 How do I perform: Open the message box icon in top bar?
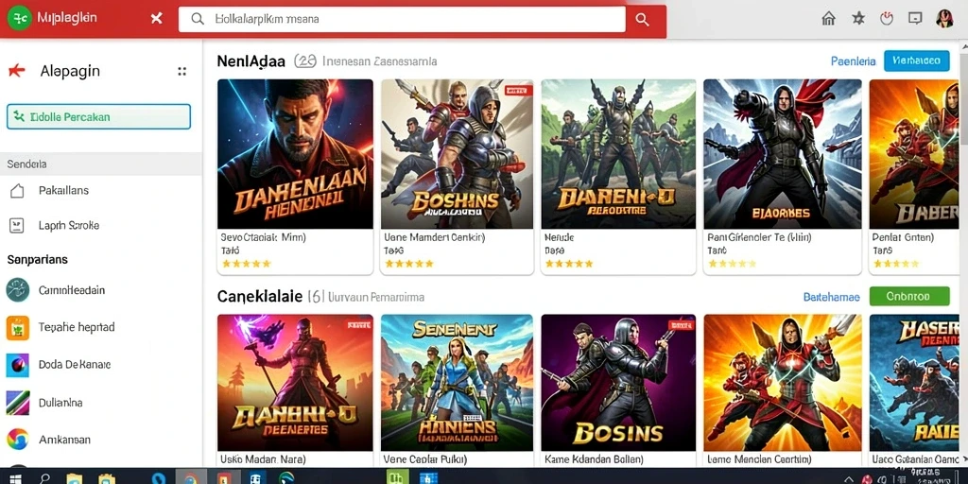[915, 19]
